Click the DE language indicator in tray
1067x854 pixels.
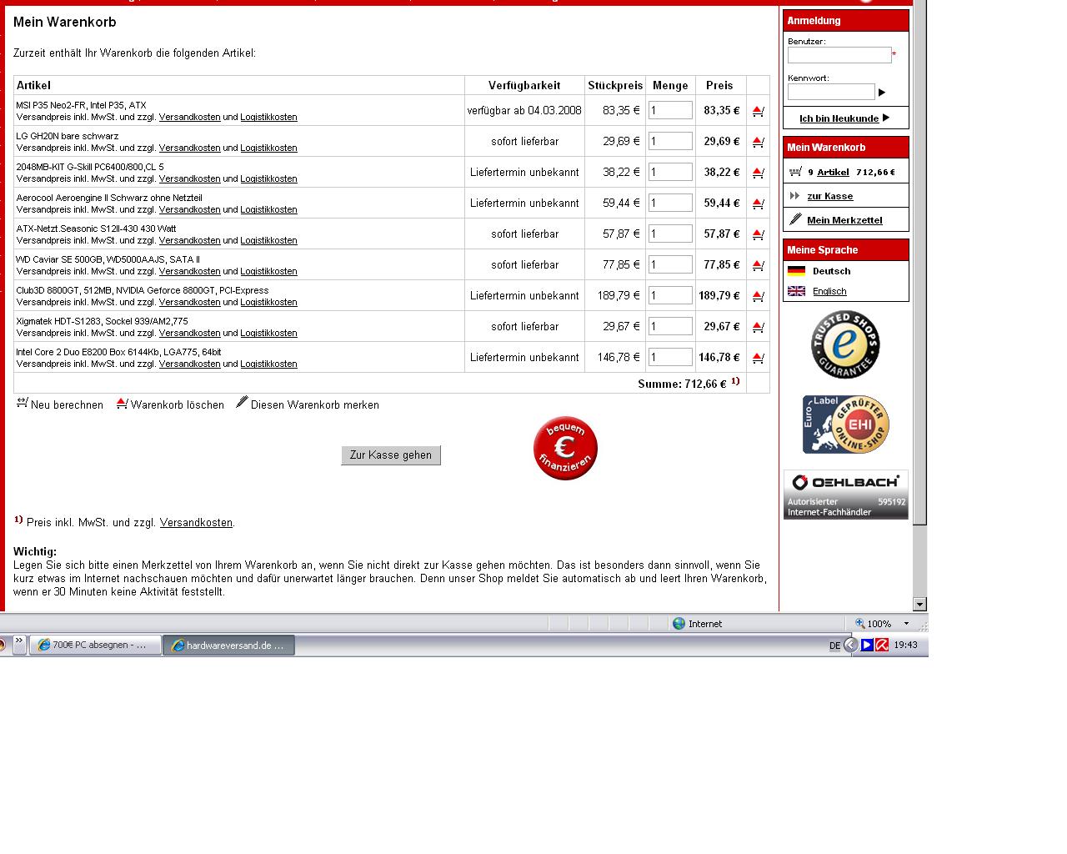click(834, 646)
